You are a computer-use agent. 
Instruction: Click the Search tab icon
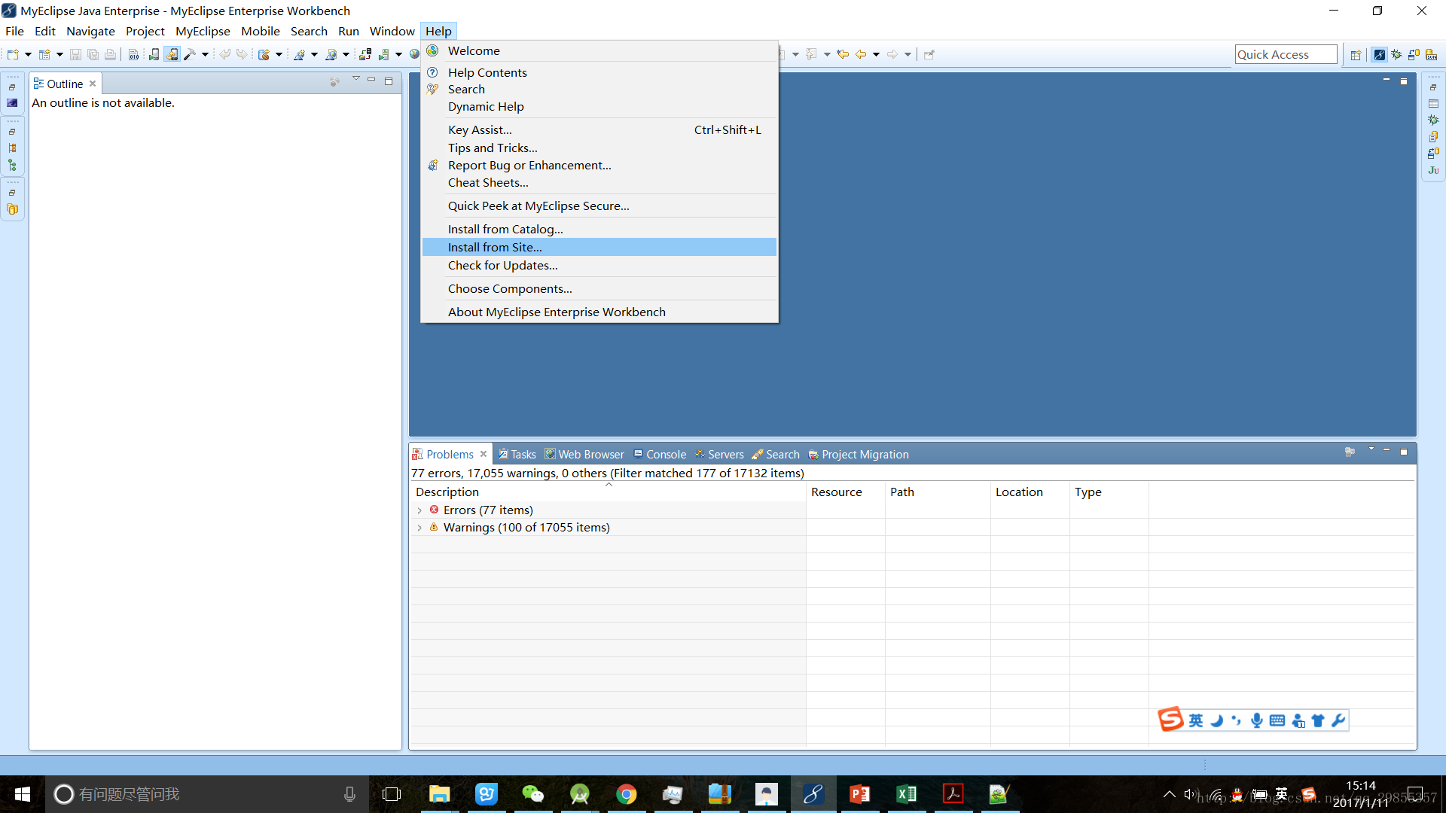click(x=757, y=454)
